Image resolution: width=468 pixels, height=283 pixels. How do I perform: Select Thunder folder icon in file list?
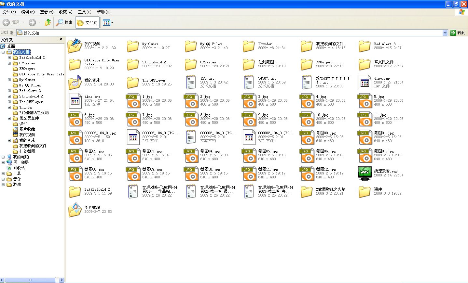click(249, 46)
